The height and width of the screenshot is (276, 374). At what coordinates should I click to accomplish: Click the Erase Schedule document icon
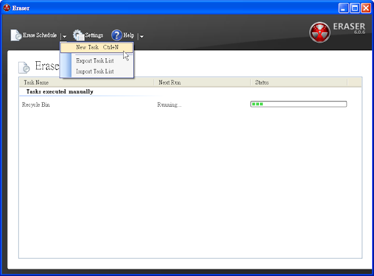click(16, 35)
